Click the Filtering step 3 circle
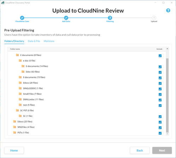Image resolution: width=176 pixels, height=158 pixels. (x=110, y=18)
